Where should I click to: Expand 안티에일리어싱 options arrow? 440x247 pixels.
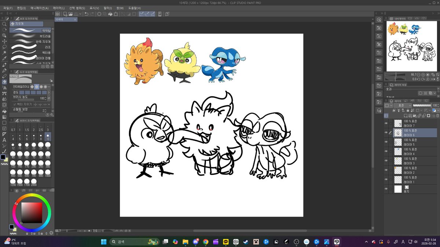point(49,87)
